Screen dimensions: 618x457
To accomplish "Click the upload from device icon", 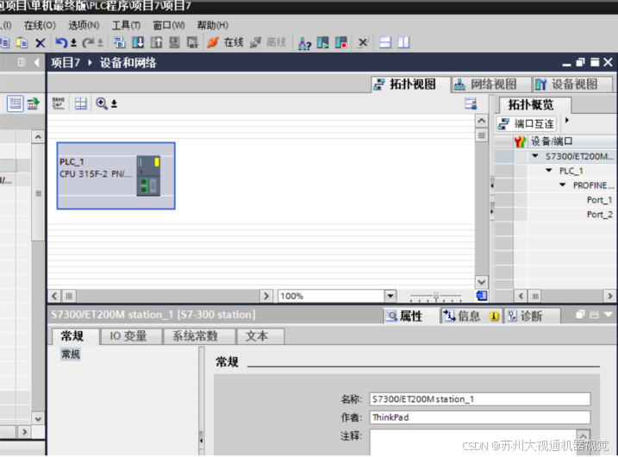I will [157, 42].
